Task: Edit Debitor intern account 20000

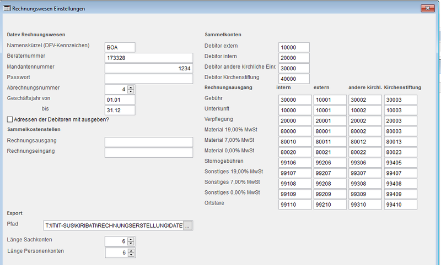Action: point(294,58)
